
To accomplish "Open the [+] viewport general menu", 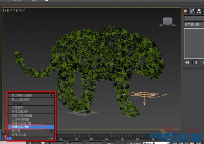I will pyautogui.click(x=5, y=10).
